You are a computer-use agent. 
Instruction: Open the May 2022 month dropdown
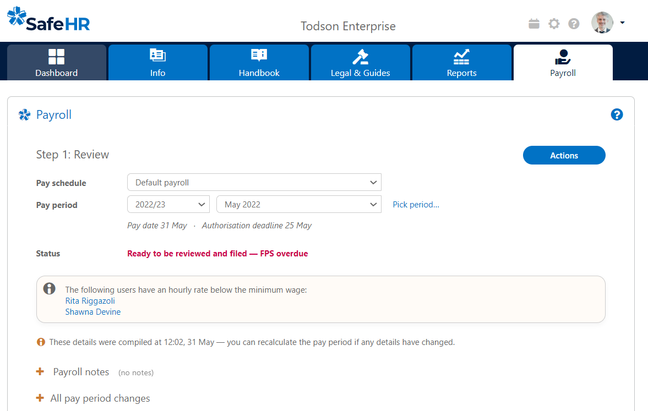298,204
